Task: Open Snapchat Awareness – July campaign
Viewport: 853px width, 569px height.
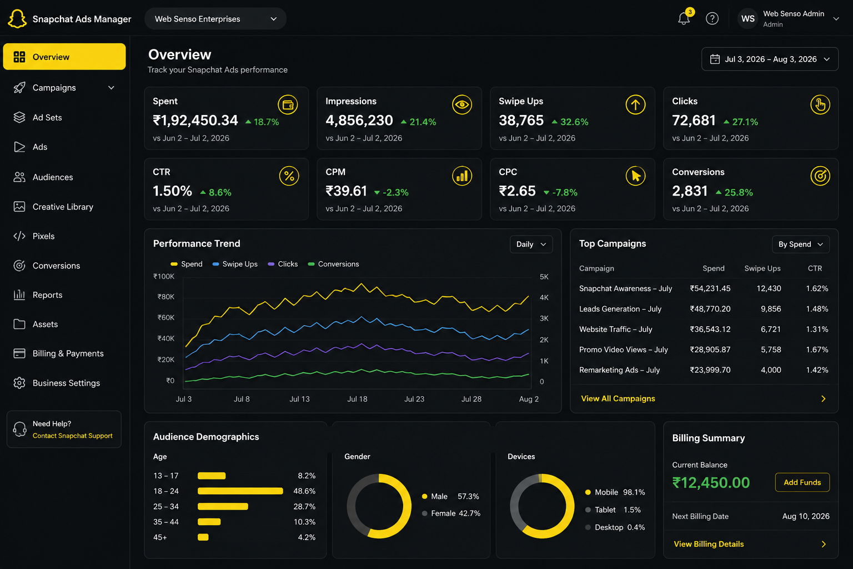Action: click(626, 288)
